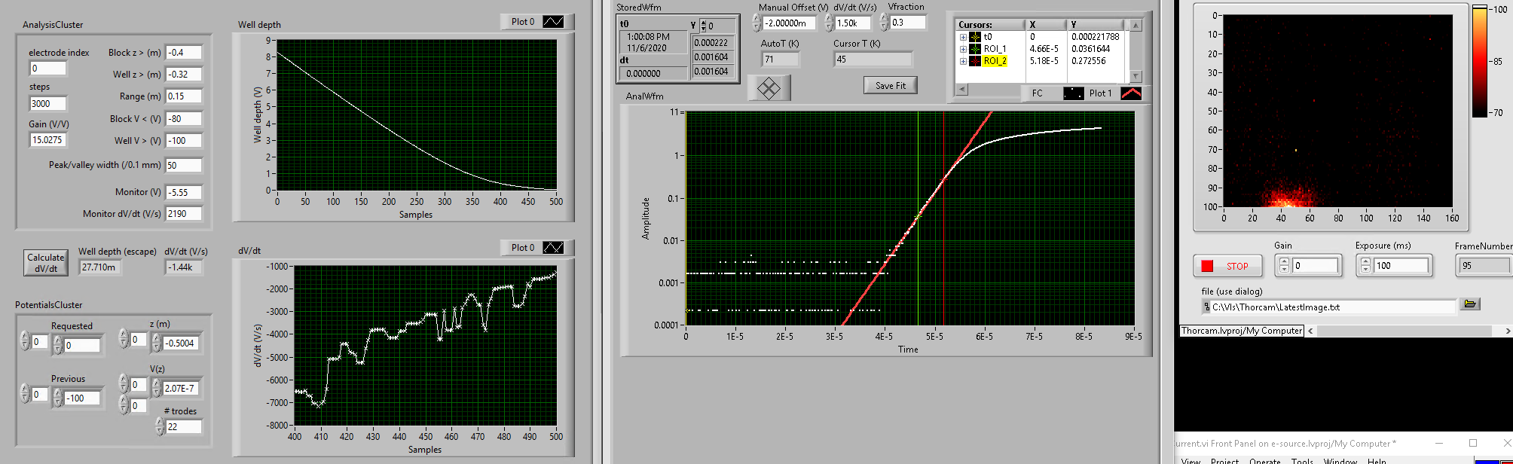The height and width of the screenshot is (464, 1513).
Task: Click the cursor mover diamond button
Action: coord(769,89)
